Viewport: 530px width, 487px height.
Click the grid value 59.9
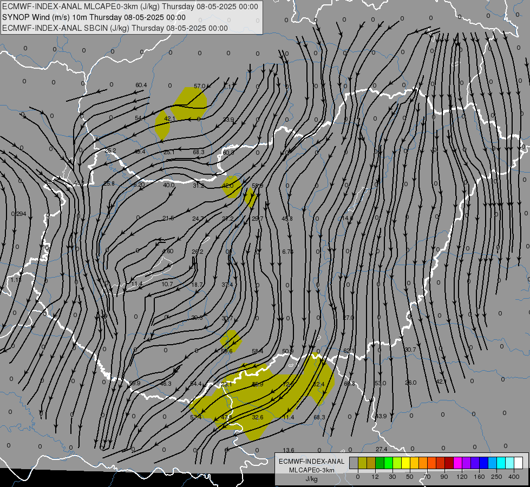(x=134, y=383)
